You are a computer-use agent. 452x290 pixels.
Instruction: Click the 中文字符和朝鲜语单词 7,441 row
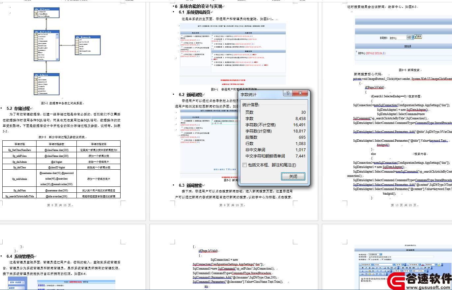coord(275,156)
